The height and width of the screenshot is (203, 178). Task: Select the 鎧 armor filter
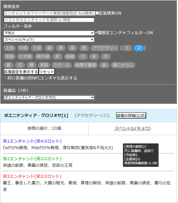pos(49,48)
